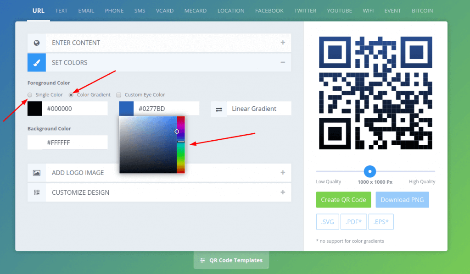Click the grid icon beside Customize Design
The height and width of the screenshot is (274, 470).
point(36,192)
